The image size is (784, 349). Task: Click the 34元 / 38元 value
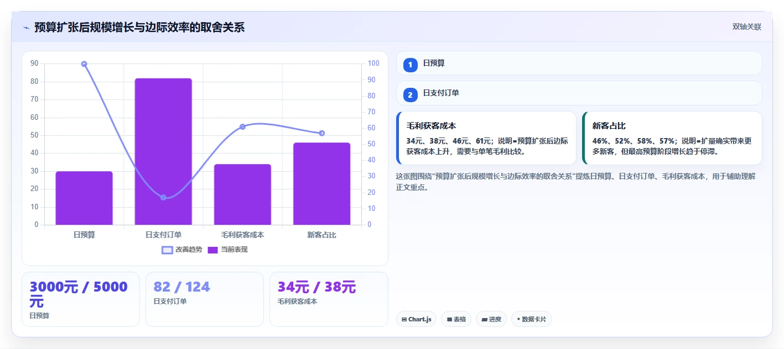coord(316,287)
